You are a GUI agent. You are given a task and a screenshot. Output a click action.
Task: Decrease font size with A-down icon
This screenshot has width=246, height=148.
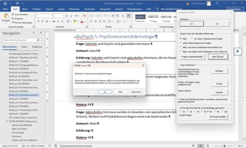[x=71, y=16]
